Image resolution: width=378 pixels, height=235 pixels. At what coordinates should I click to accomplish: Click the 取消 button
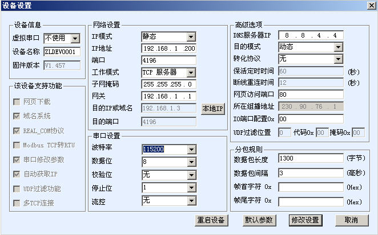[x=351, y=220]
